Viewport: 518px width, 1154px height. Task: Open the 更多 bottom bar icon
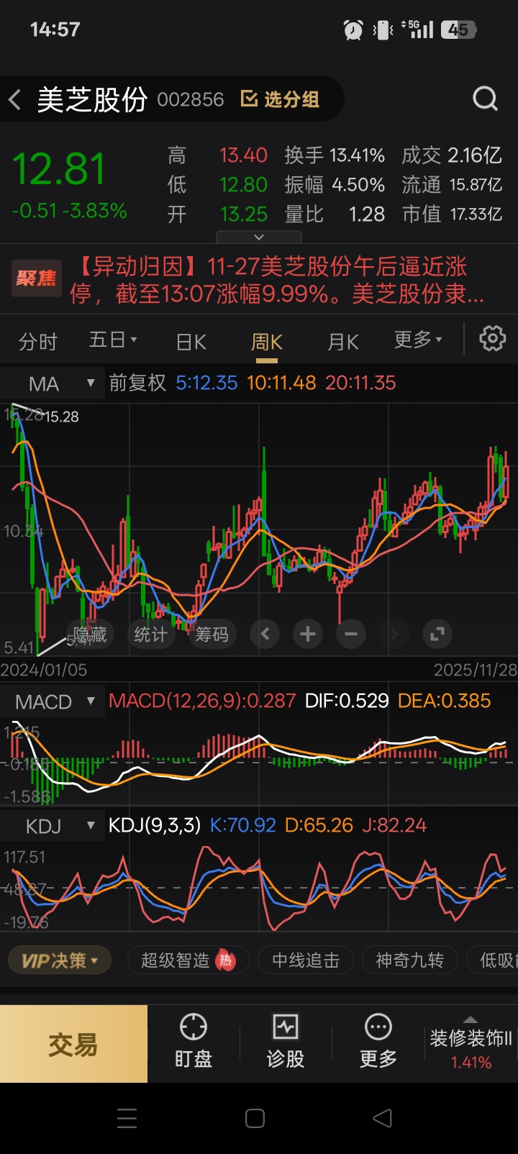click(378, 1041)
